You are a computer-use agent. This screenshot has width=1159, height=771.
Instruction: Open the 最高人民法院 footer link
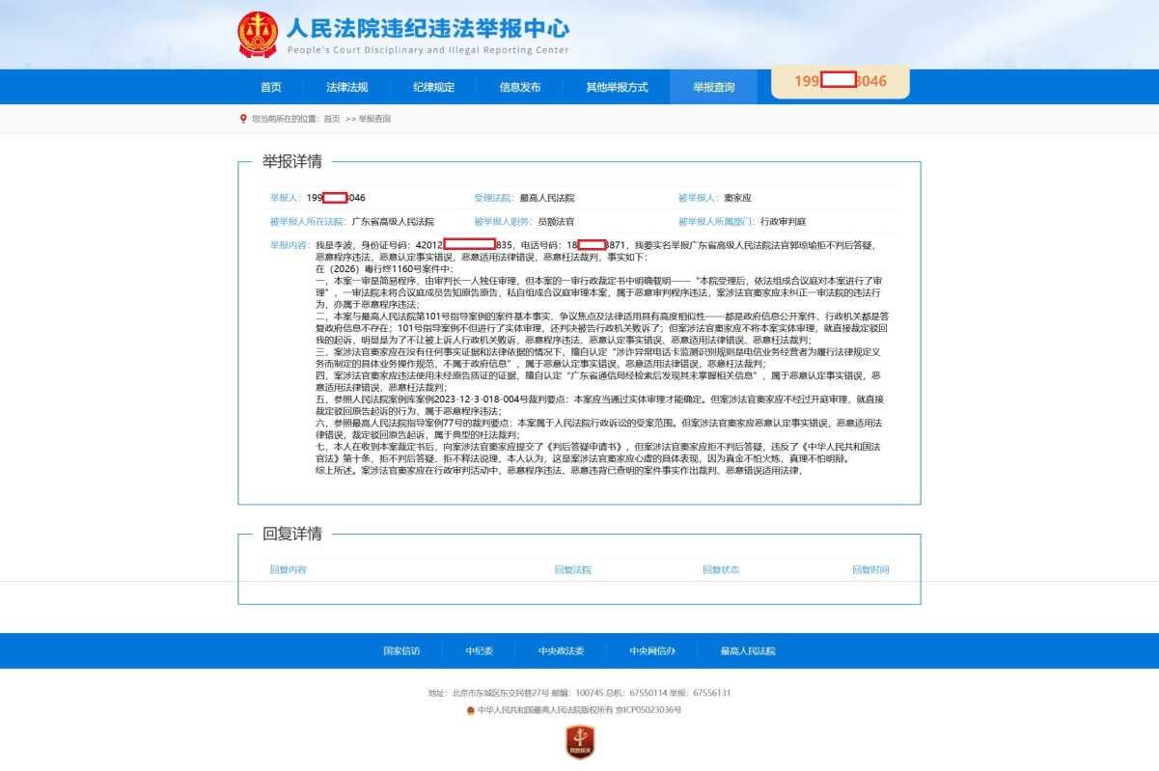pyautogui.click(x=748, y=651)
